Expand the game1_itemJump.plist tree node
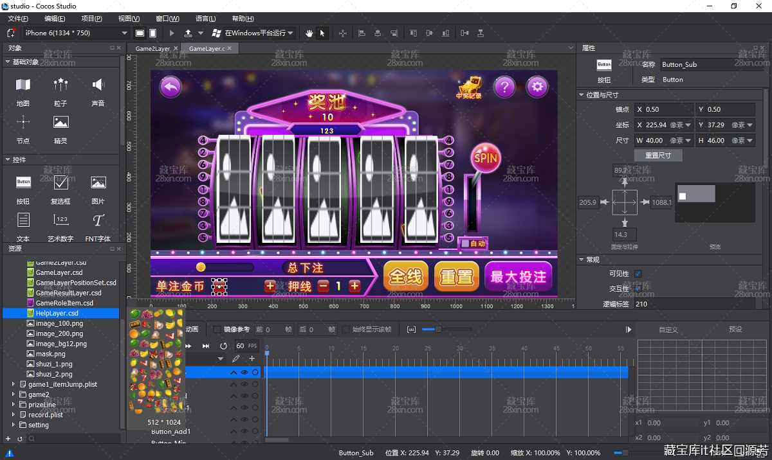Screen dimensions: 772x460 pyautogui.click(x=14, y=384)
